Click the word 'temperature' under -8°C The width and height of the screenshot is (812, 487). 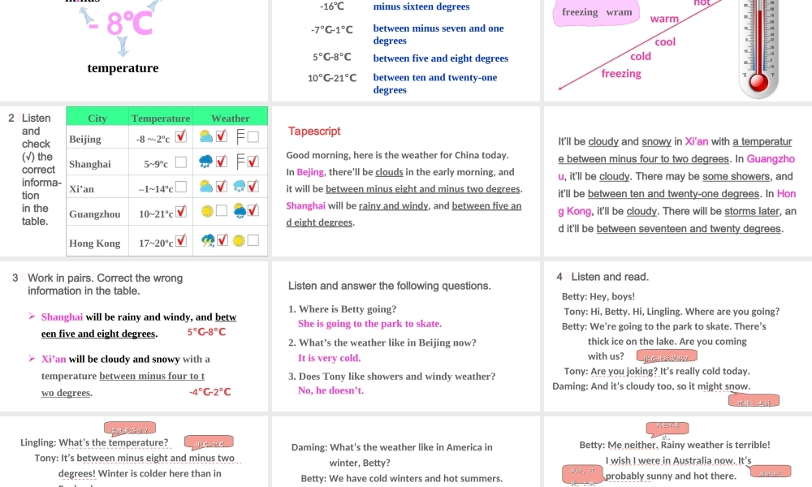[123, 68]
